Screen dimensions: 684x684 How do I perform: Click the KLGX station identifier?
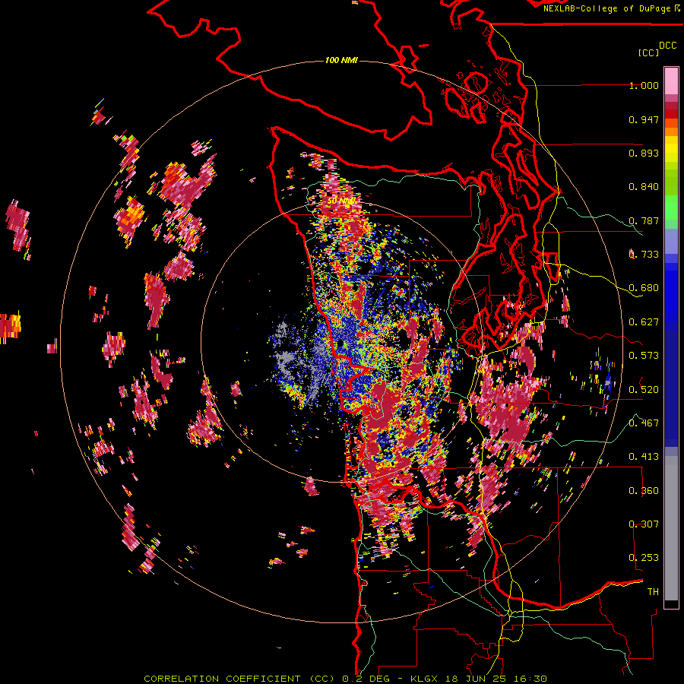(x=425, y=679)
